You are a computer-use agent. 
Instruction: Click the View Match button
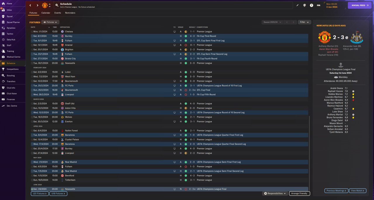(x=358, y=191)
